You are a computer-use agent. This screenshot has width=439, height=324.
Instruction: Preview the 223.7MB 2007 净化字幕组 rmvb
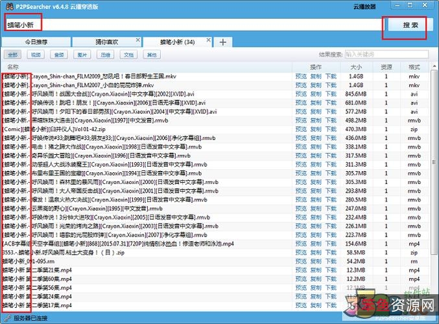301,235
